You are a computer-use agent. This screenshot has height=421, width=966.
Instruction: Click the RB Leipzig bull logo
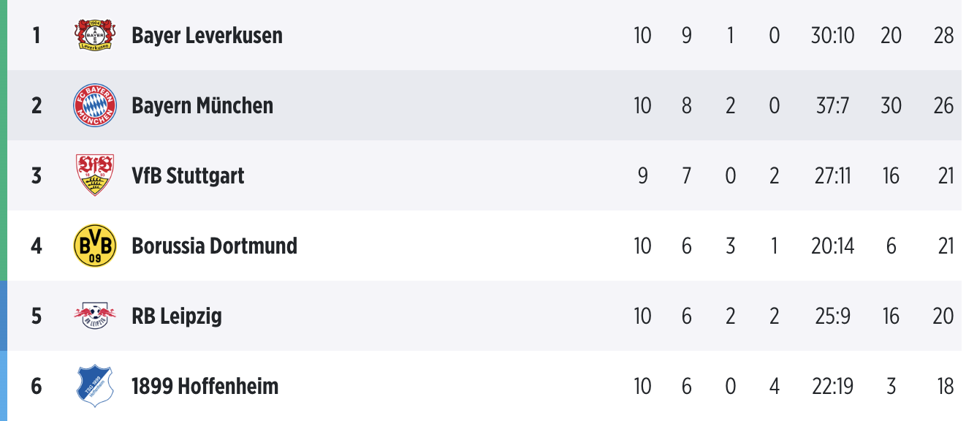(95, 316)
